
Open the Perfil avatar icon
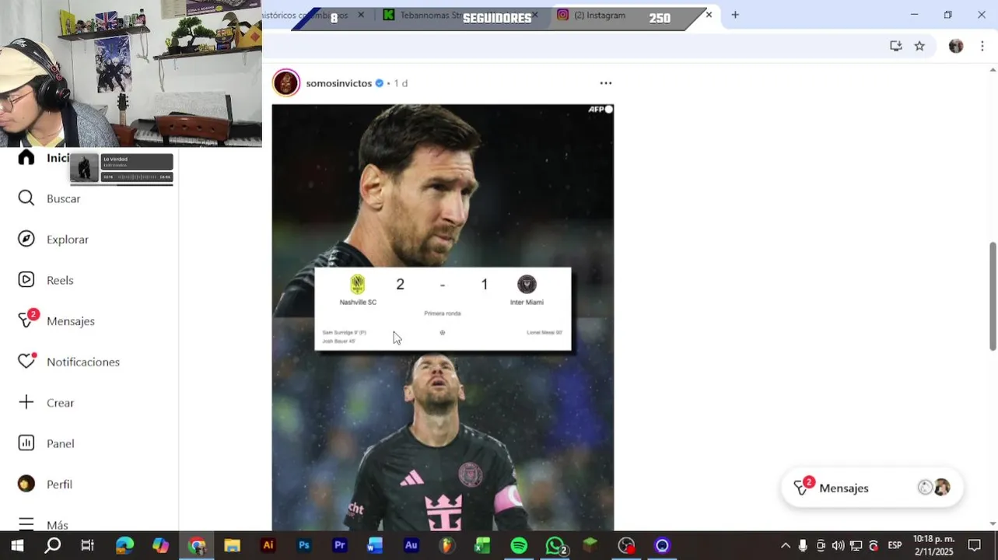point(26,484)
